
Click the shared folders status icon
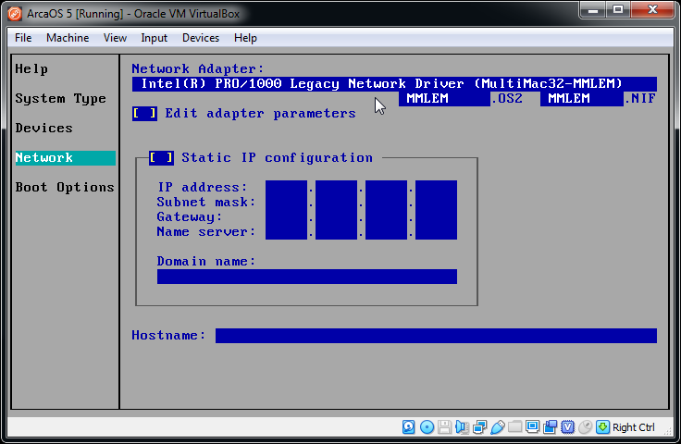tap(514, 427)
